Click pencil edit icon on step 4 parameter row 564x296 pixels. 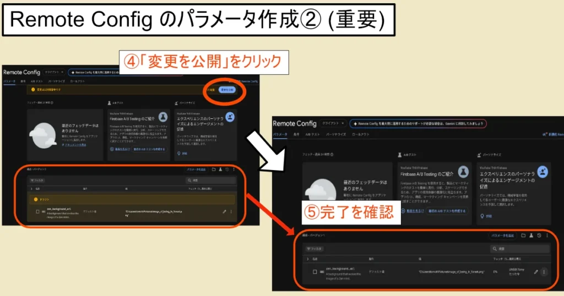(225, 212)
